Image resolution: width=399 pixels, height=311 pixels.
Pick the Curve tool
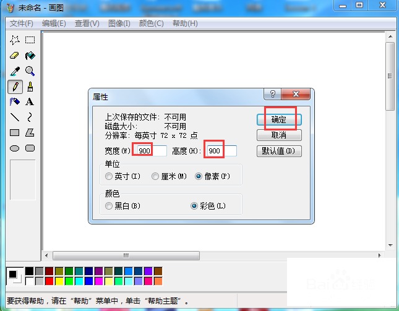(30, 117)
